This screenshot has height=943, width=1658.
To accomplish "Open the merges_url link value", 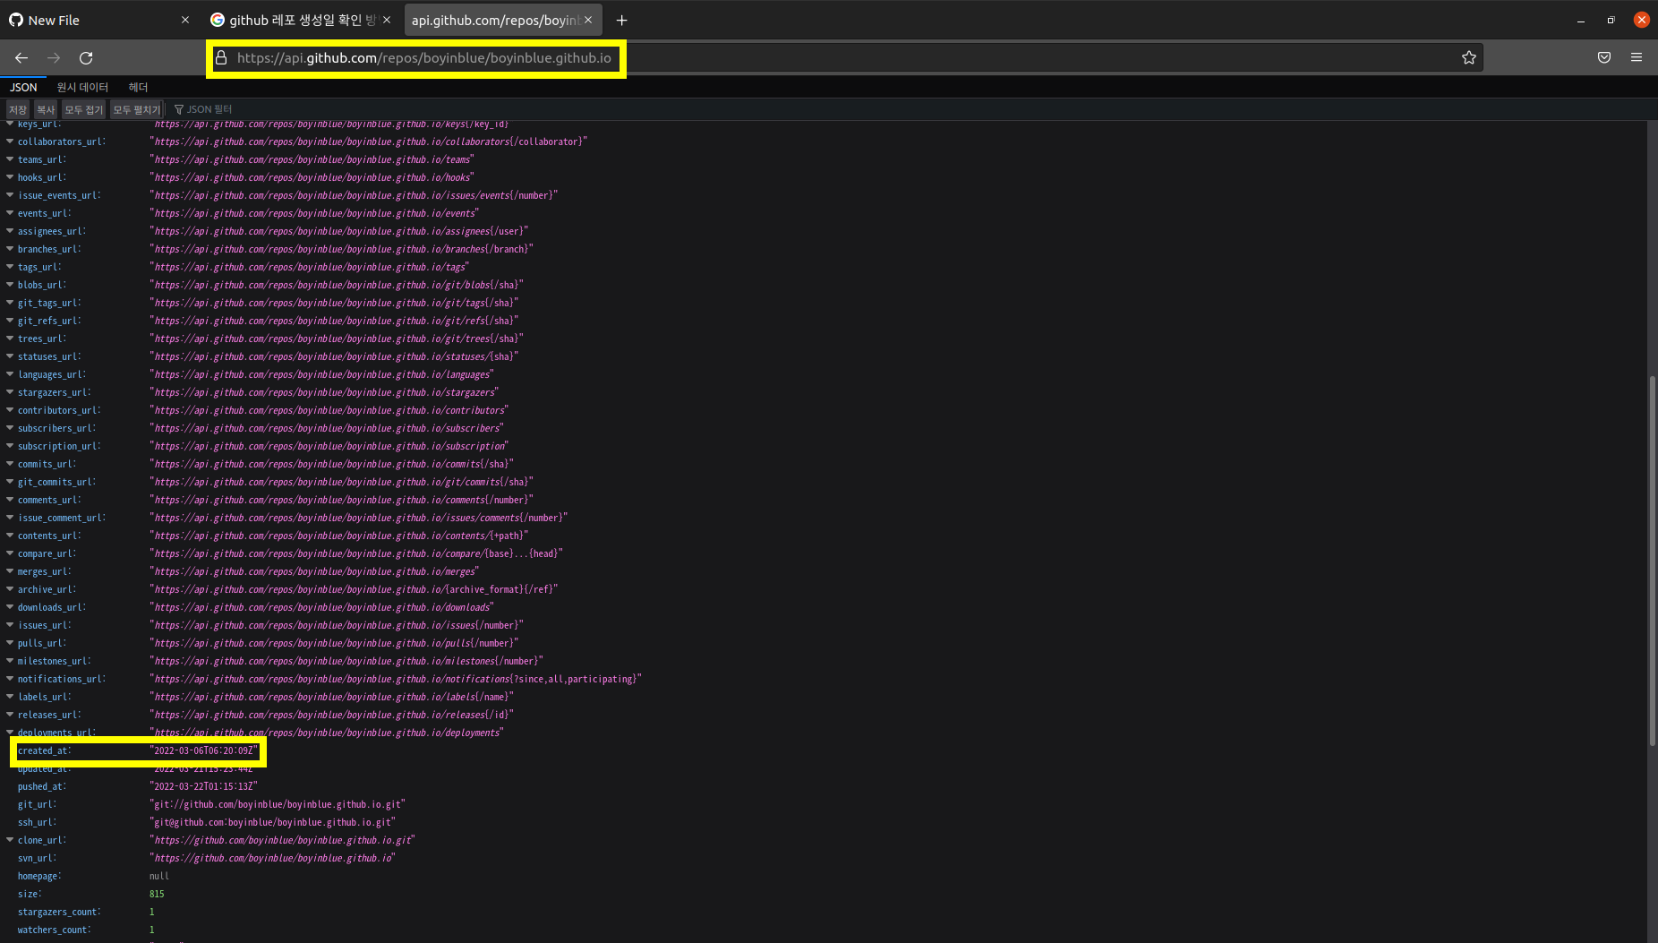I will [314, 571].
